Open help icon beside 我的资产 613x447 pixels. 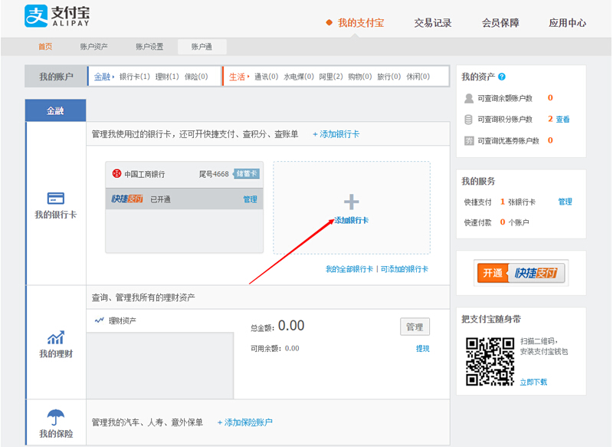pos(502,77)
